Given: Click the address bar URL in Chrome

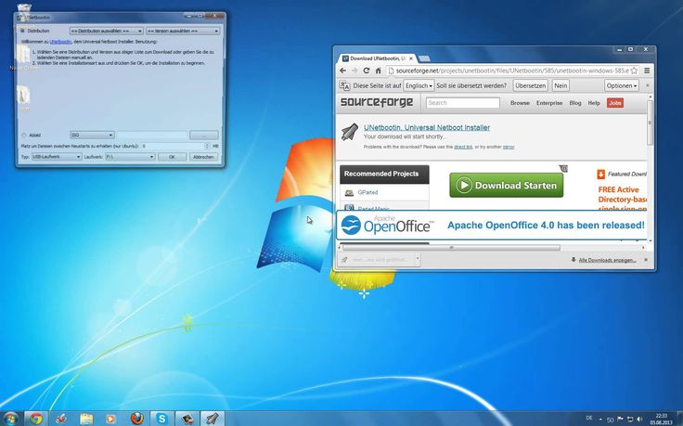Looking at the screenshot, I should (x=512, y=71).
